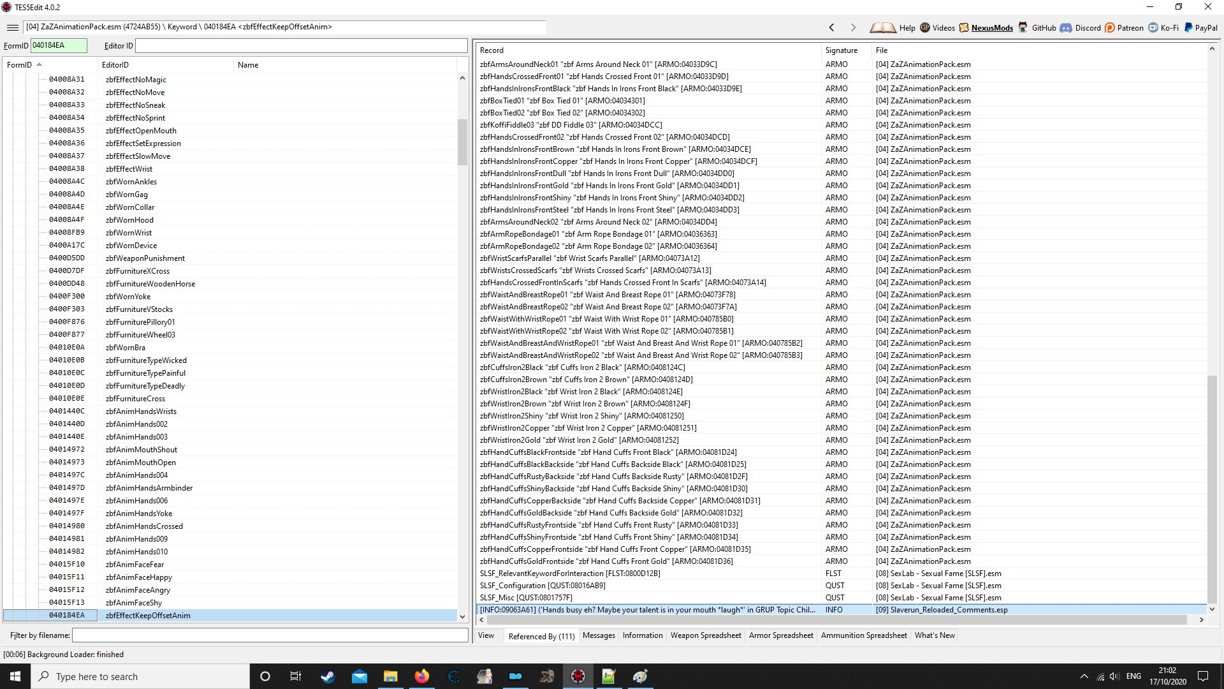1224x689 pixels.
Task: Click the TES5Edit taskbar icon
Action: click(578, 676)
